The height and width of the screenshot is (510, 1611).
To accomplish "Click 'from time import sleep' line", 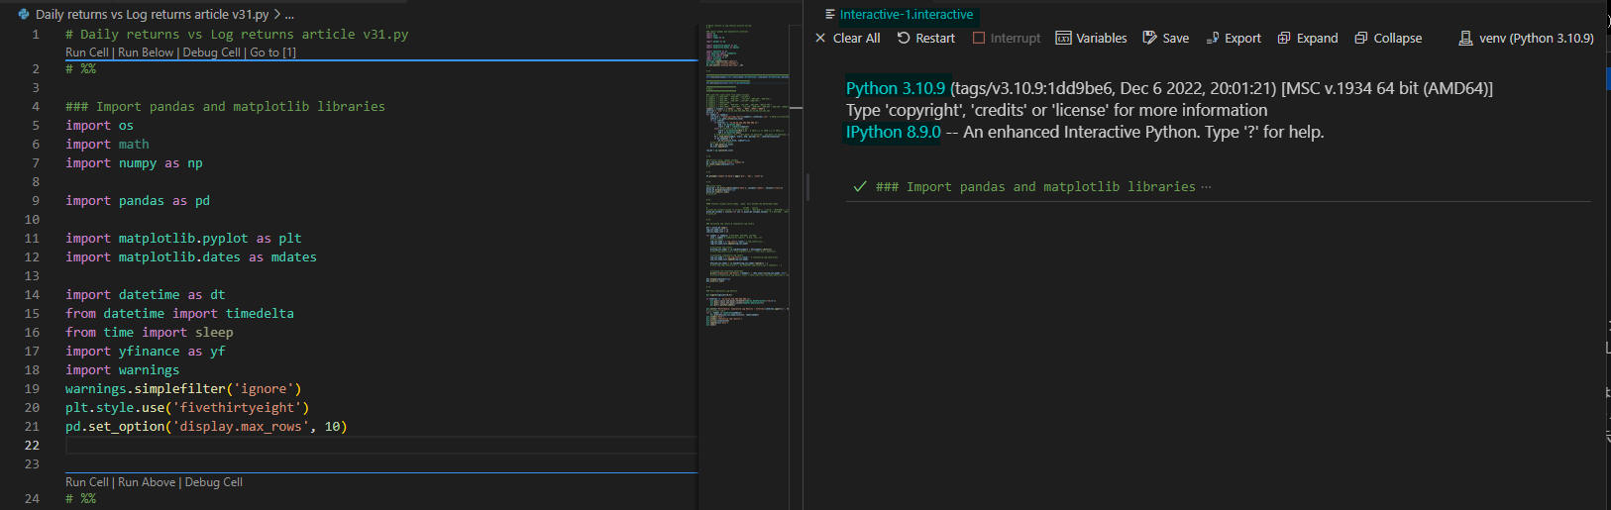I will [150, 333].
